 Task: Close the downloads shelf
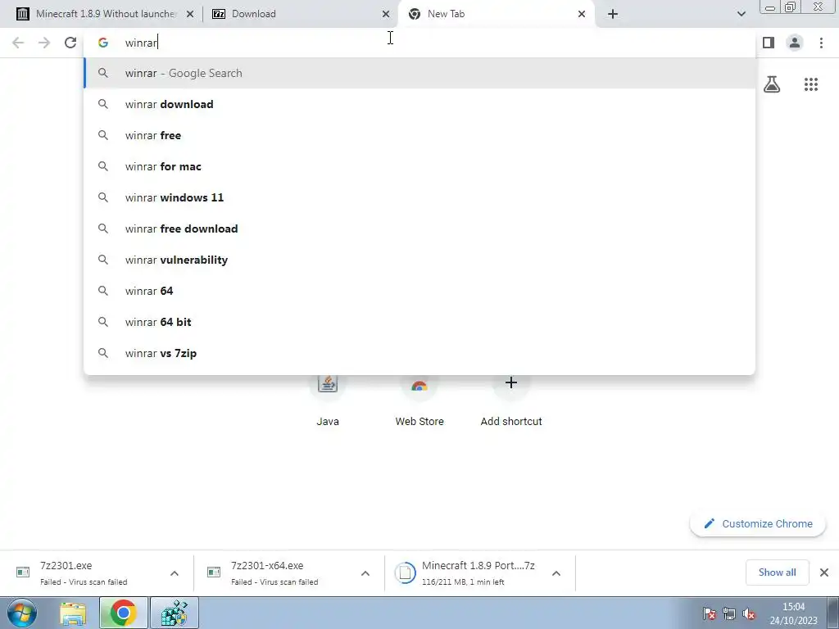[x=824, y=572]
